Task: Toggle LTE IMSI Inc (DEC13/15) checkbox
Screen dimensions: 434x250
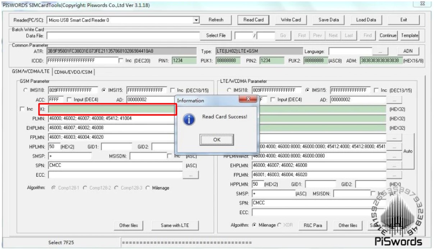Action: [x=376, y=90]
